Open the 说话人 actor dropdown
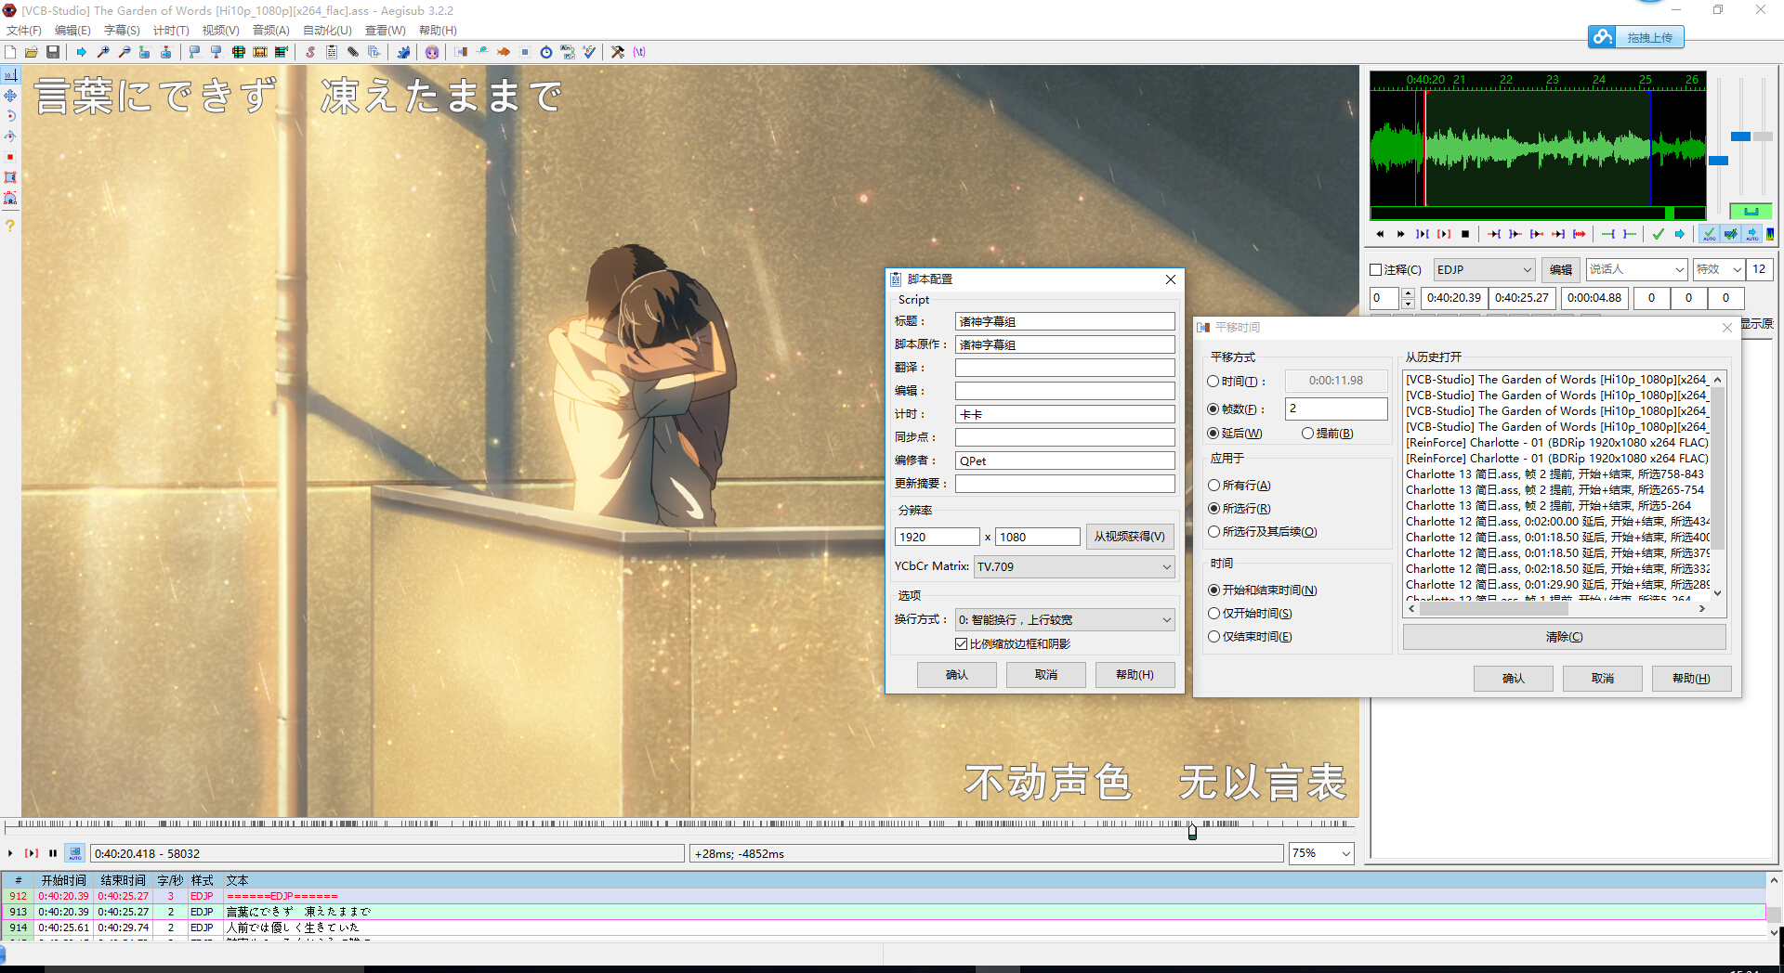Image resolution: width=1784 pixels, height=973 pixels. (x=1679, y=270)
